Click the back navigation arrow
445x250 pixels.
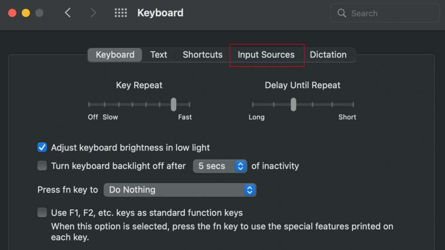[x=68, y=13]
